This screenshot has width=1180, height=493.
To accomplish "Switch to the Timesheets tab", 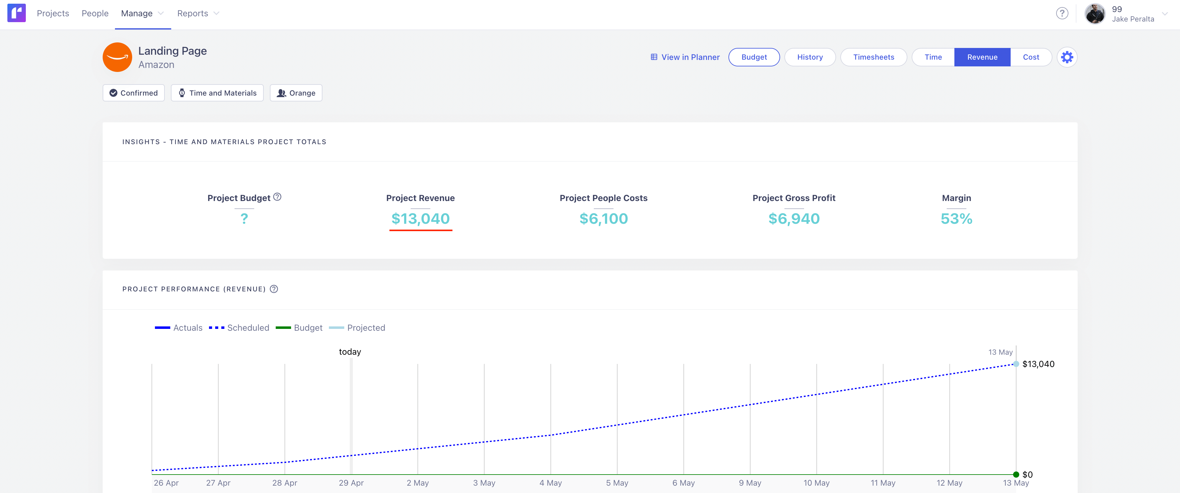I will coord(873,57).
